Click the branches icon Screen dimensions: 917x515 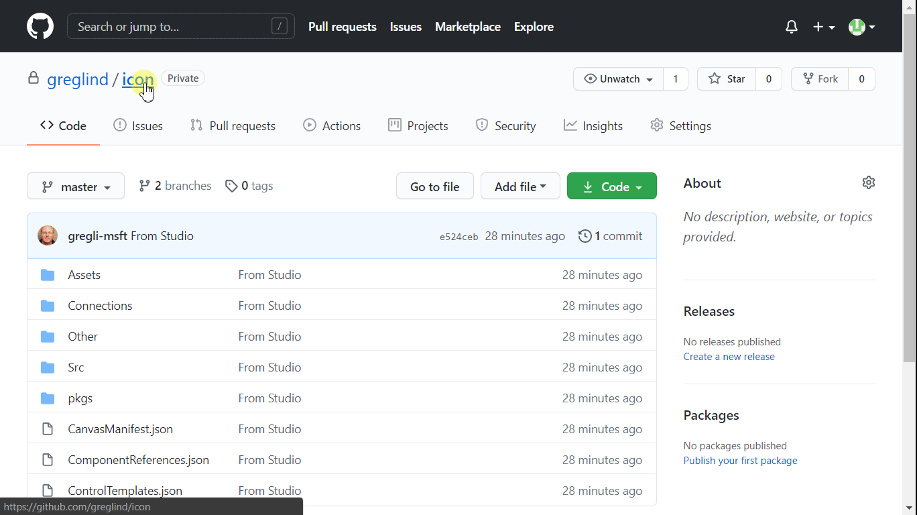[x=144, y=186]
